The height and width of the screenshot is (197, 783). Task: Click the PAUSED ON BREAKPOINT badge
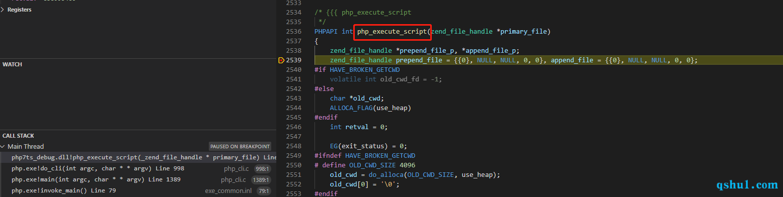click(x=240, y=147)
